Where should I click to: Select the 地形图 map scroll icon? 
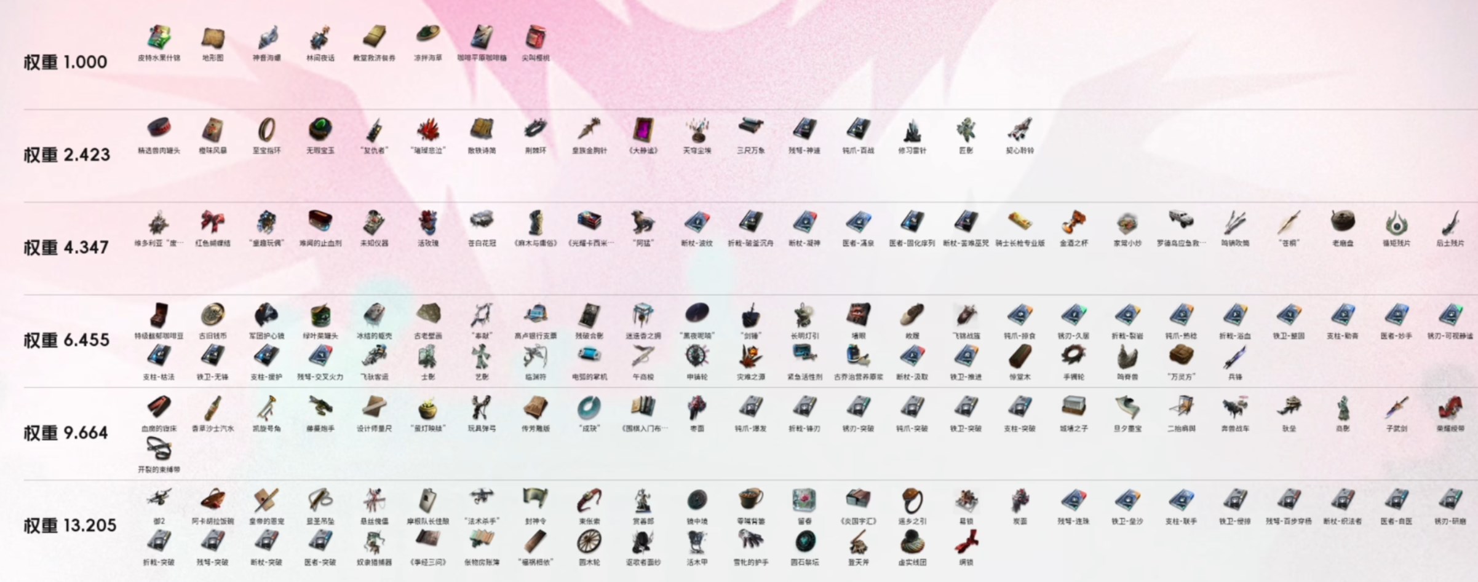pos(213,37)
